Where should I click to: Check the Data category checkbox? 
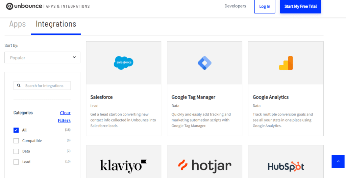point(16,151)
